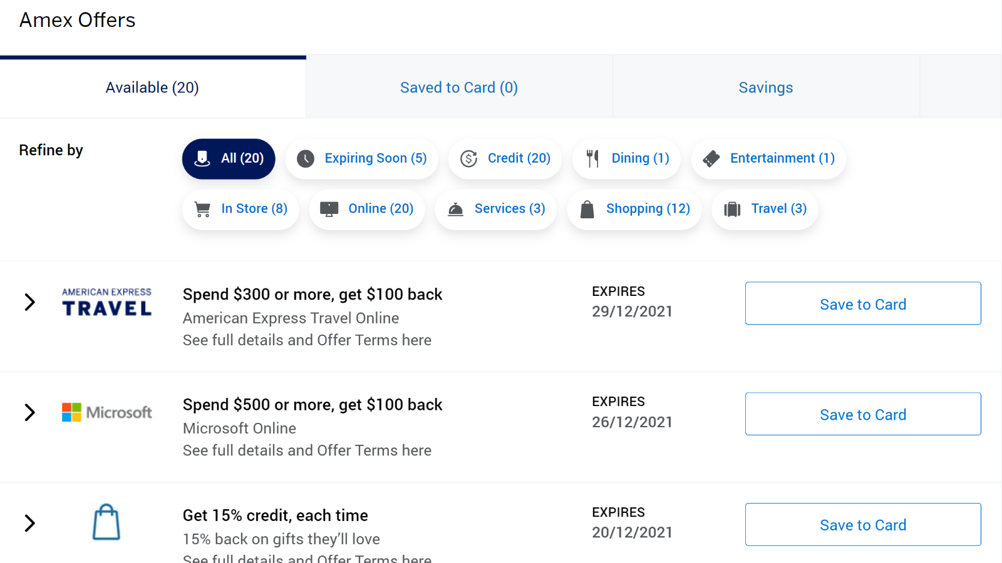Screen dimensions: 1002x563
Task: Filter offers by Shopping (12)
Action: pos(634,210)
